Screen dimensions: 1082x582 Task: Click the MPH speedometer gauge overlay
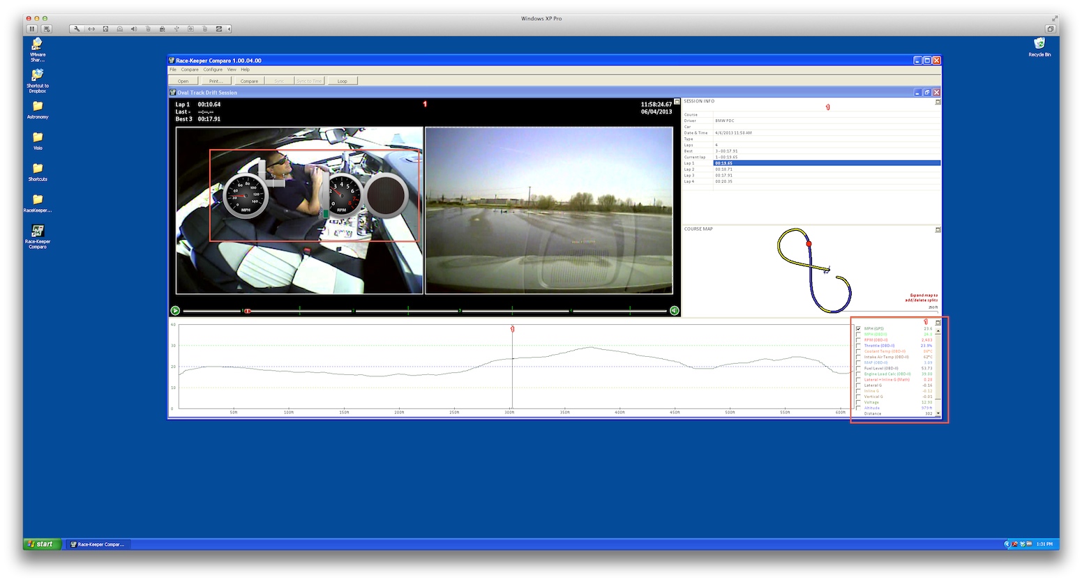coord(246,196)
